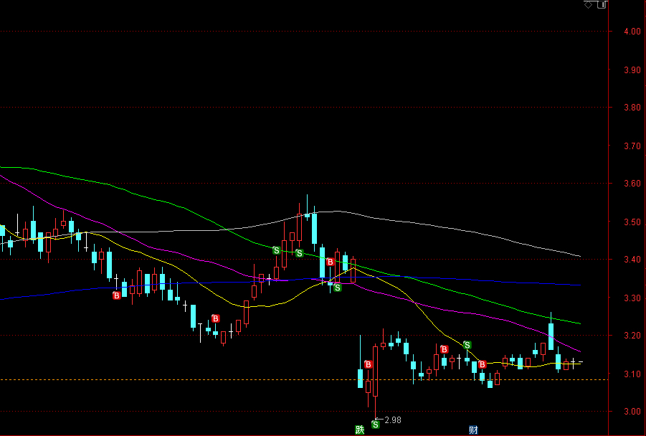Click the B marker beside the tall red candle at 2.98
Screen dimensions: 646x436
(368, 364)
